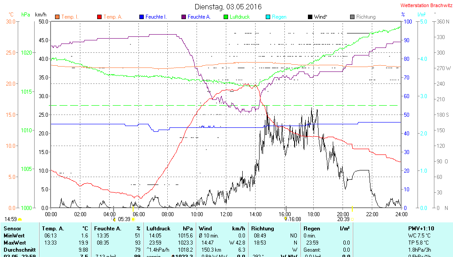Click the km/h axis unit label at top
Viewport: 453px width, 257px height.
coord(41,15)
